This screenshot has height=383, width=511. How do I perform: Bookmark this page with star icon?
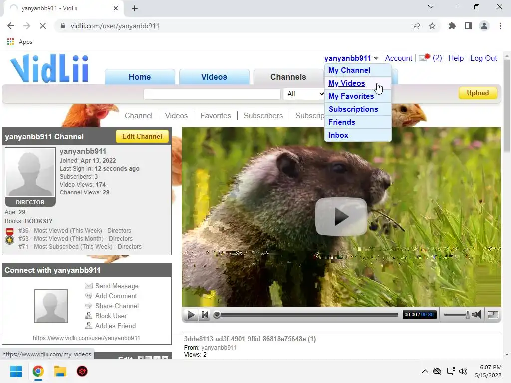432,26
